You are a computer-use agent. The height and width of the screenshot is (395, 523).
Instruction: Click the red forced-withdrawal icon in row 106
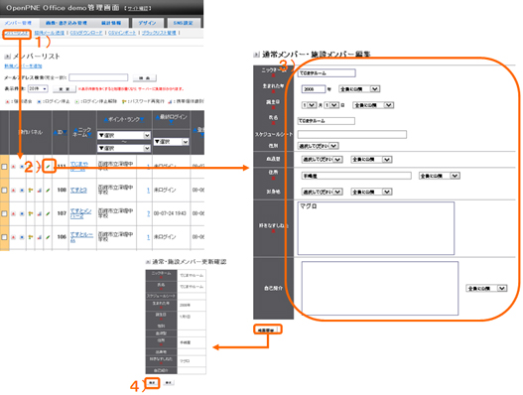click(13, 237)
